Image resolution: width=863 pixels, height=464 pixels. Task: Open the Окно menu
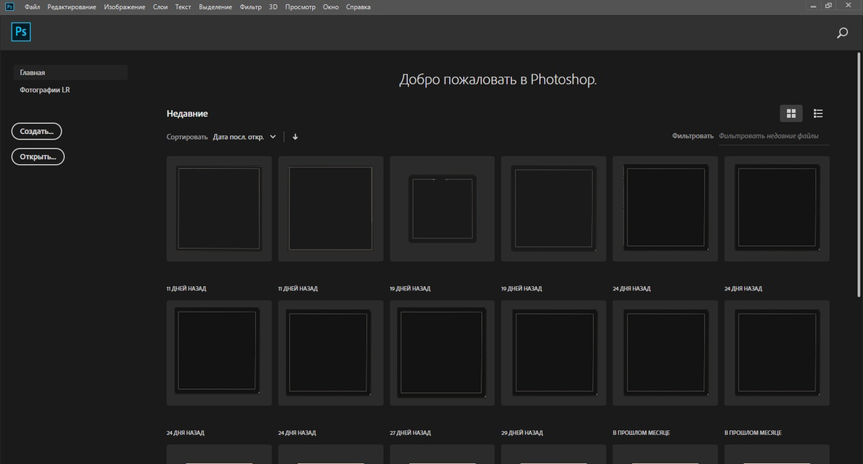331,6
